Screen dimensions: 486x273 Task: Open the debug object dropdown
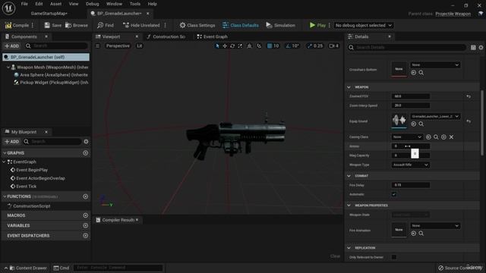[x=363, y=25]
